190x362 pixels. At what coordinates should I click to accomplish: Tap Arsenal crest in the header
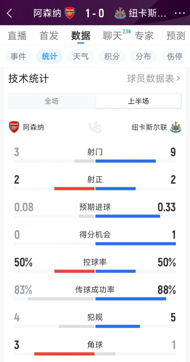[x=70, y=13]
